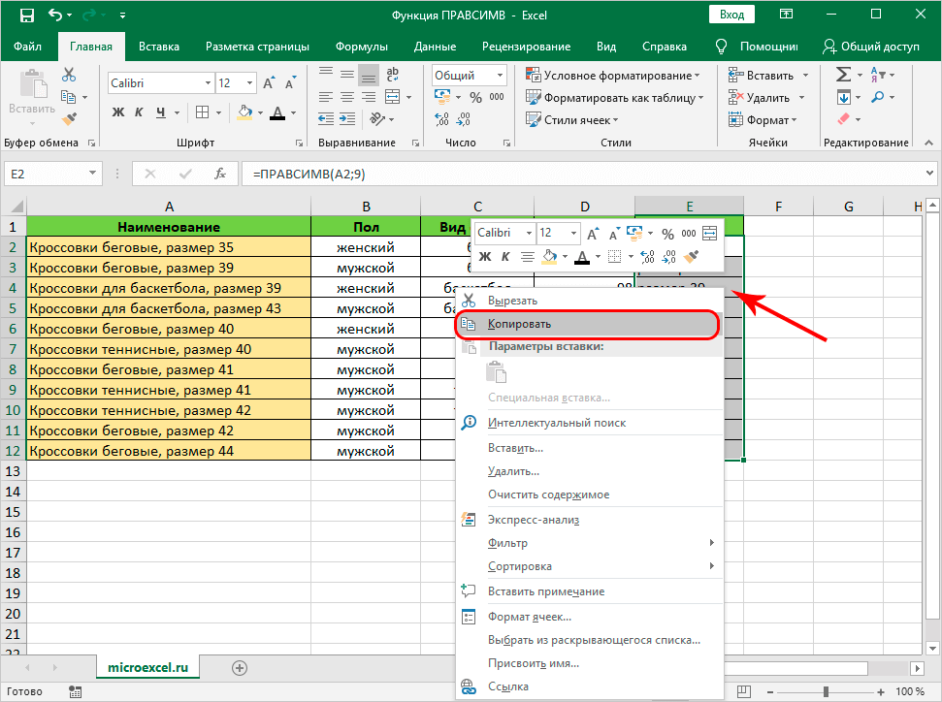942x702 pixels.
Task: Click the ribbon font color swatch
Action: point(276,112)
